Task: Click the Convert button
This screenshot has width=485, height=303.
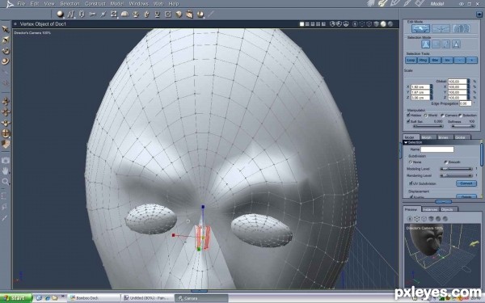Action: point(466,183)
